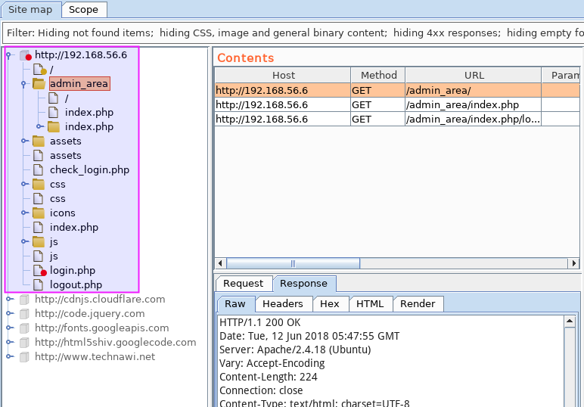Select the css file icon
This screenshot has width=584, height=407.
(38, 199)
